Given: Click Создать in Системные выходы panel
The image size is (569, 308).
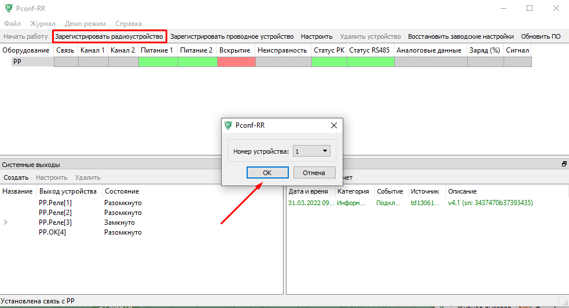Looking at the screenshot, I should click(x=16, y=177).
